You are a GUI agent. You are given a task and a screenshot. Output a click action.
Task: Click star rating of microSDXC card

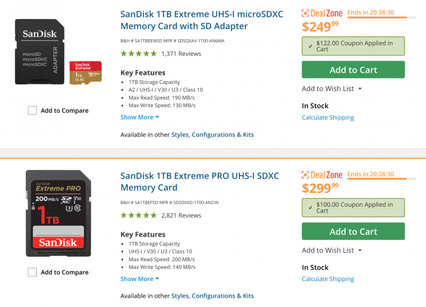tap(138, 54)
